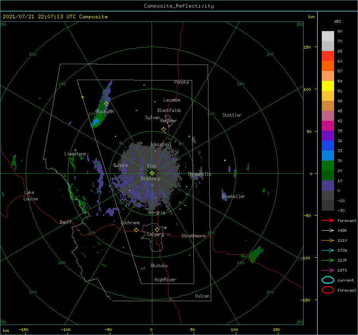Click the Limestone label

[x=75, y=154]
